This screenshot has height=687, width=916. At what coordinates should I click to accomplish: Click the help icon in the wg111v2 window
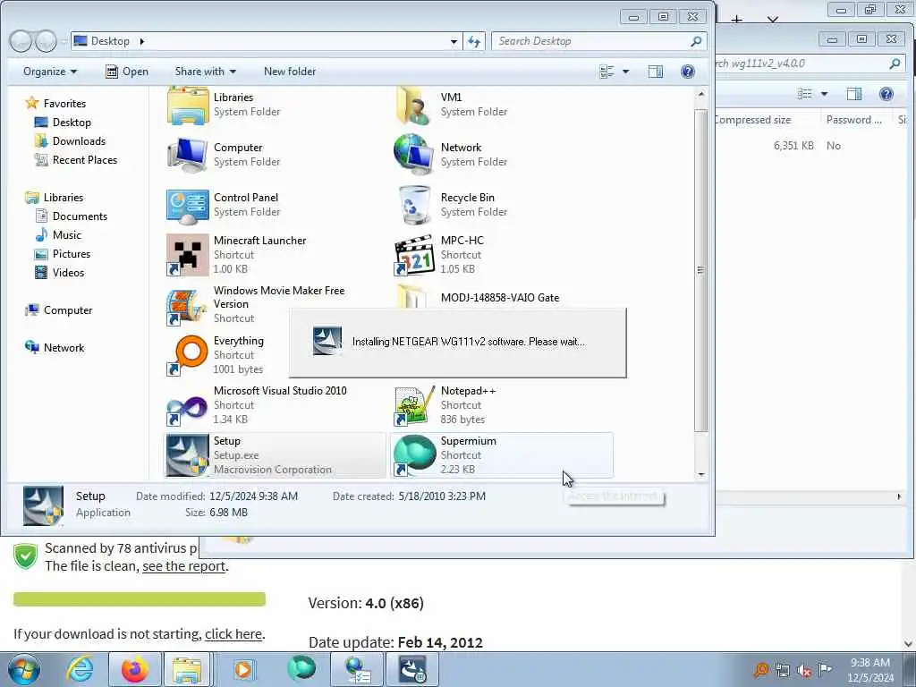coord(886,94)
